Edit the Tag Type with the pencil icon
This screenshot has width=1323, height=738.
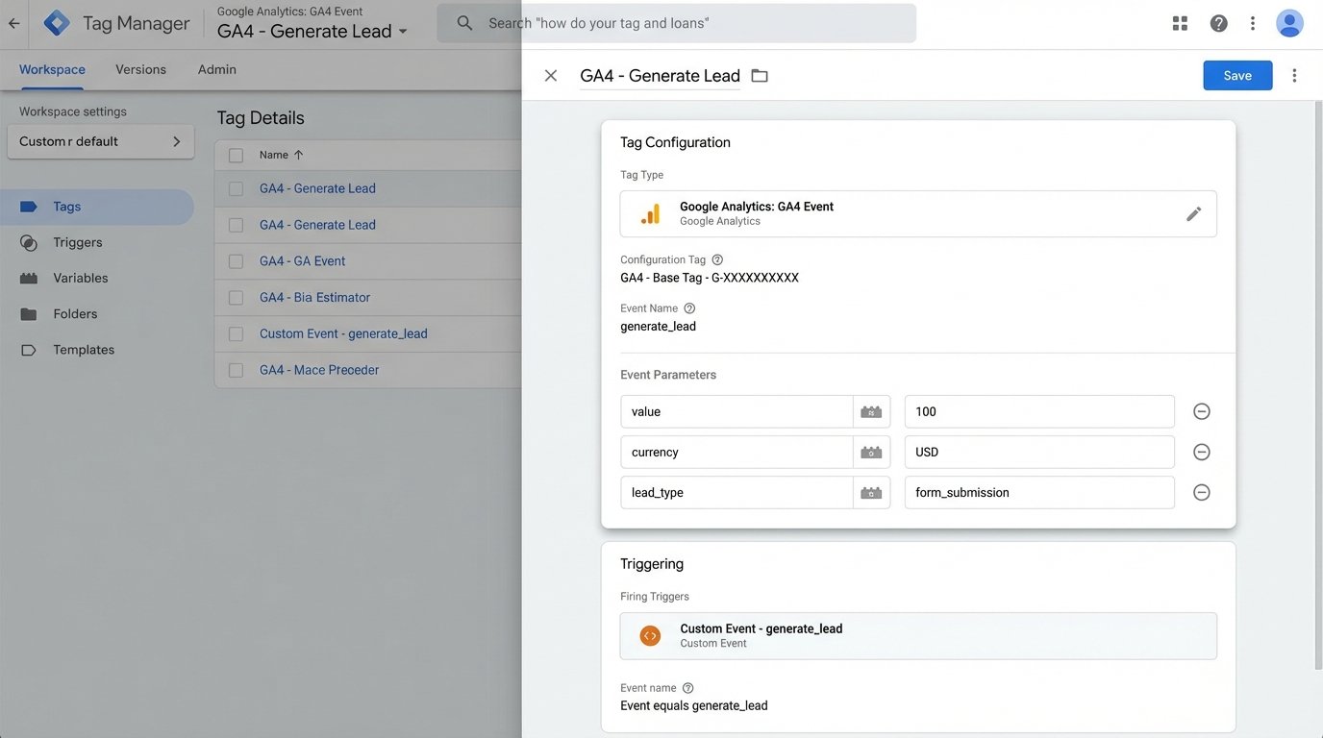pos(1193,212)
